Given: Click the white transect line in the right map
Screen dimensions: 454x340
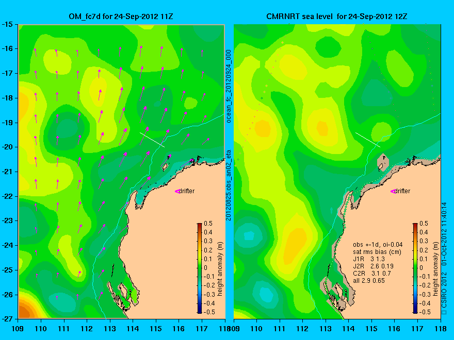Looking at the screenshot, I should (x=368, y=140).
